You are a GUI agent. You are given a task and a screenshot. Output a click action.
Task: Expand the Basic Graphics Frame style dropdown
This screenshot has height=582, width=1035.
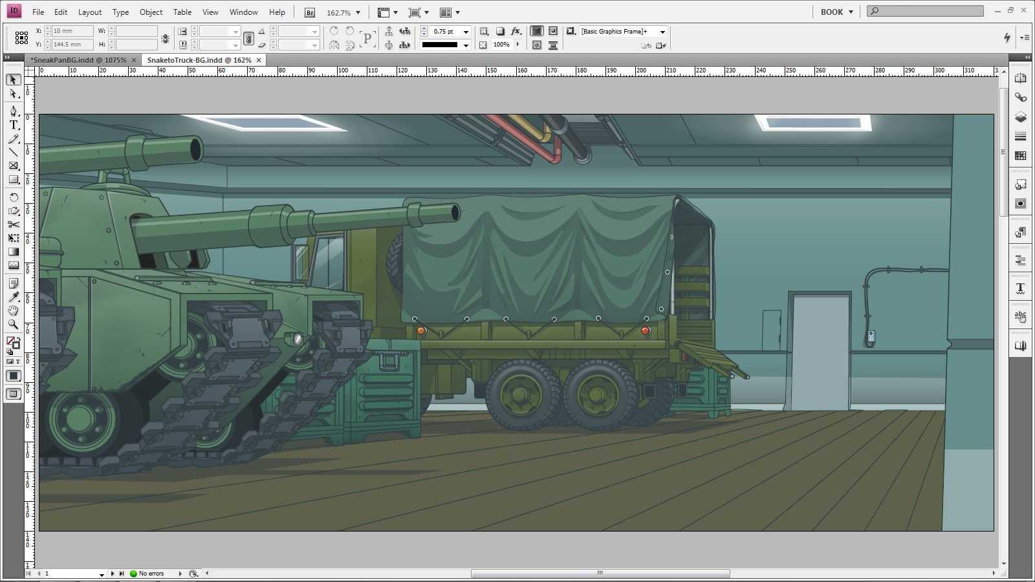[x=662, y=32]
